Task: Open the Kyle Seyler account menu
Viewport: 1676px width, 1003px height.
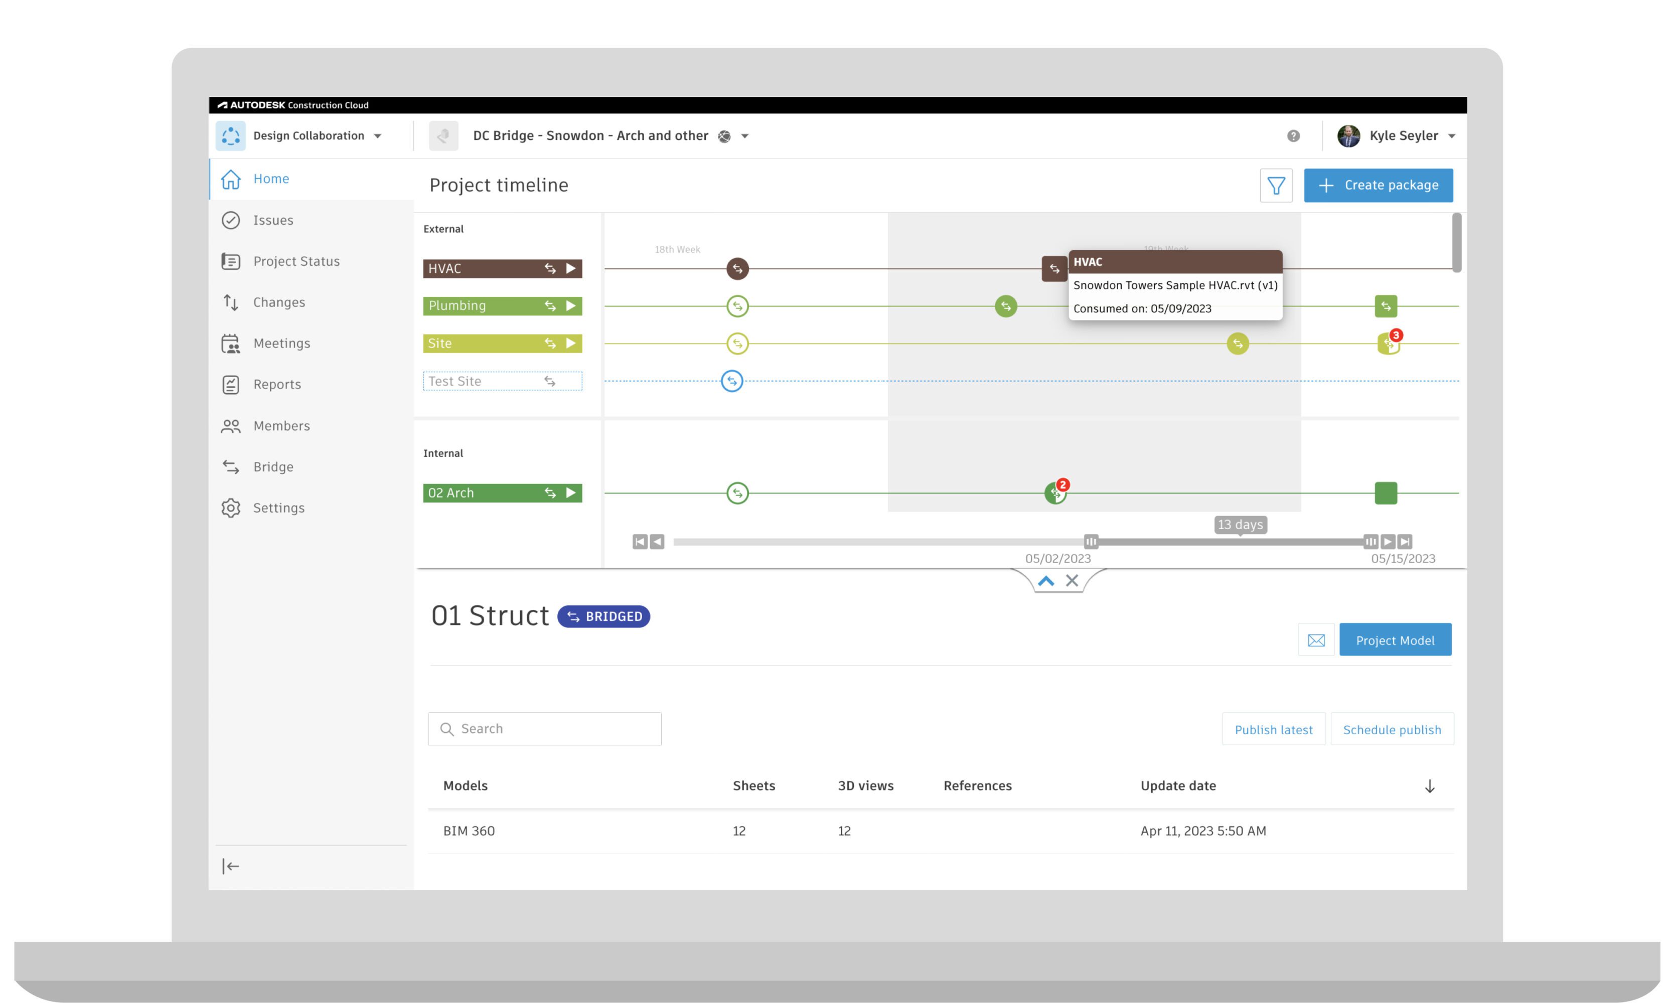Action: (1396, 135)
